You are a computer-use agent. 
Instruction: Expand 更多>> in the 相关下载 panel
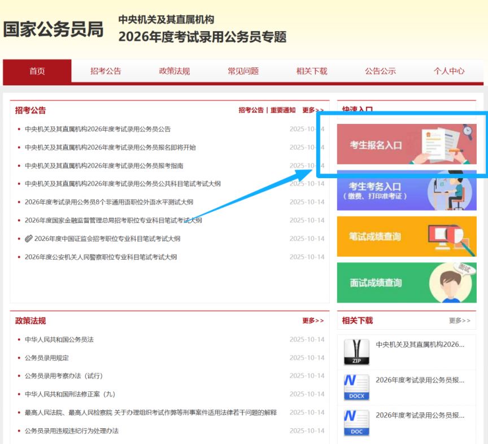point(460,320)
